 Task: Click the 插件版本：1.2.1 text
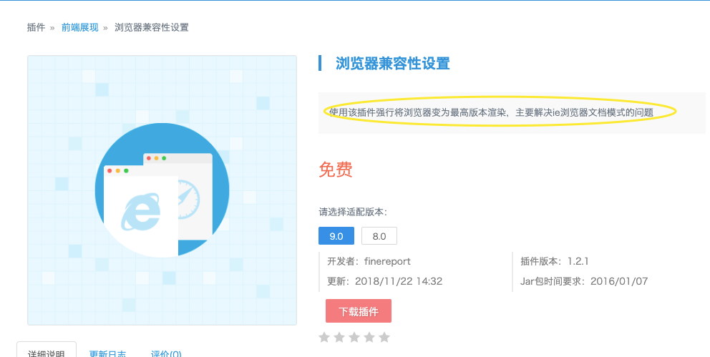[554, 261]
